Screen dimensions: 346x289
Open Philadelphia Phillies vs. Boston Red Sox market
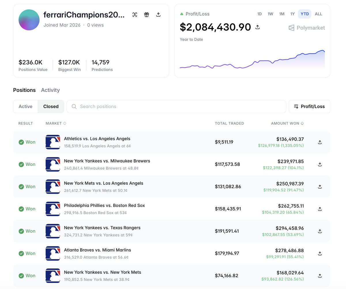pyautogui.click(x=104, y=205)
